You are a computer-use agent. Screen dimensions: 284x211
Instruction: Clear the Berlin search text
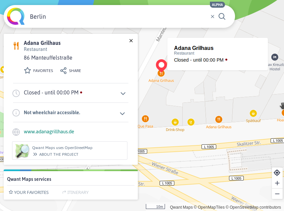click(212, 16)
